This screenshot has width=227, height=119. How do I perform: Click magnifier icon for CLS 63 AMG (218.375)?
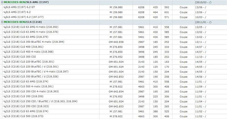tap(5, 37)
